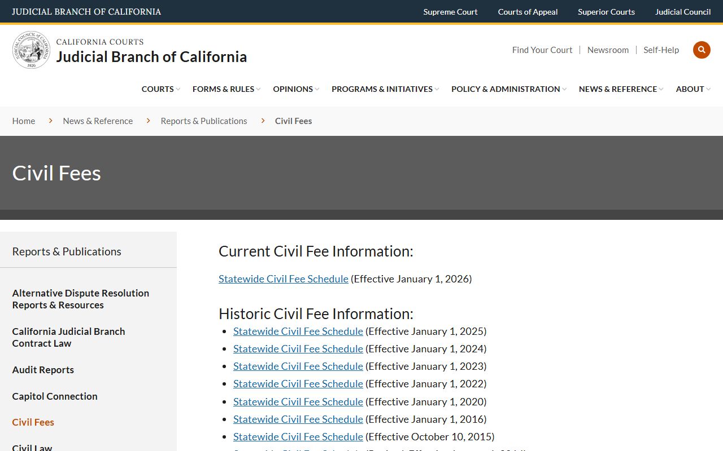723x451 pixels.
Task: Open the Judicial Council link
Action: tap(683, 12)
